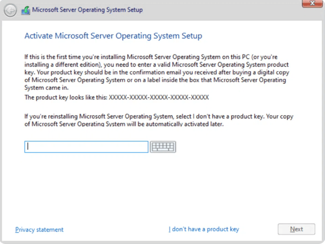Click the underlined P in Privacy statement

[17, 229]
